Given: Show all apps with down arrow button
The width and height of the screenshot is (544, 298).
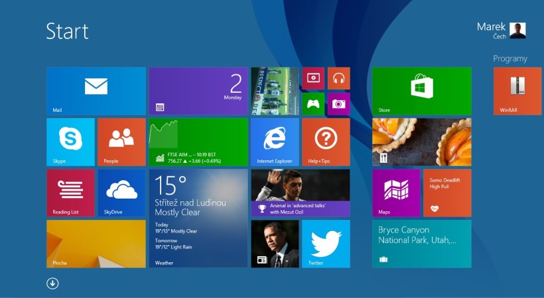Looking at the screenshot, I should point(52,283).
